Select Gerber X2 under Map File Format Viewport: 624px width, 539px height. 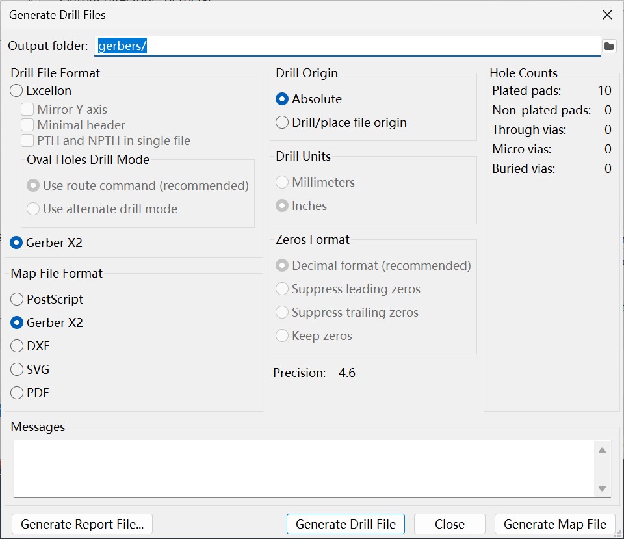[17, 323]
